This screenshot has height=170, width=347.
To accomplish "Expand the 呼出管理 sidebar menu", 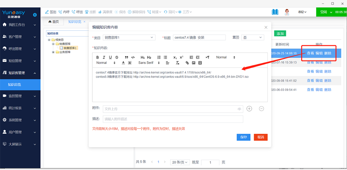I will (x=20, y=49).
